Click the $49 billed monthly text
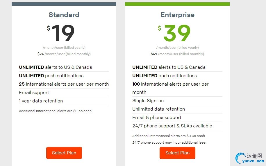The height and width of the screenshot is (166, 266). [x=177, y=54]
